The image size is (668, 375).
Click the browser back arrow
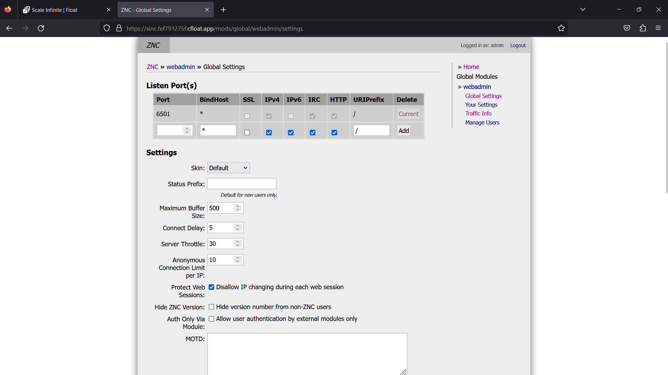tap(9, 28)
